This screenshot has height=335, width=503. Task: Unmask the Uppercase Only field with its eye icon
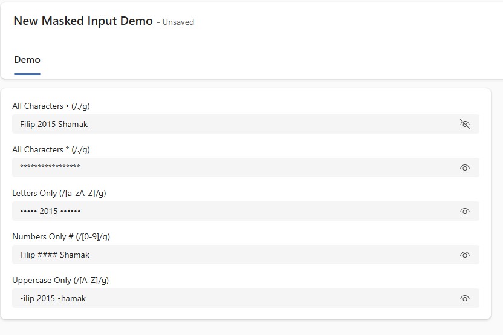click(464, 299)
